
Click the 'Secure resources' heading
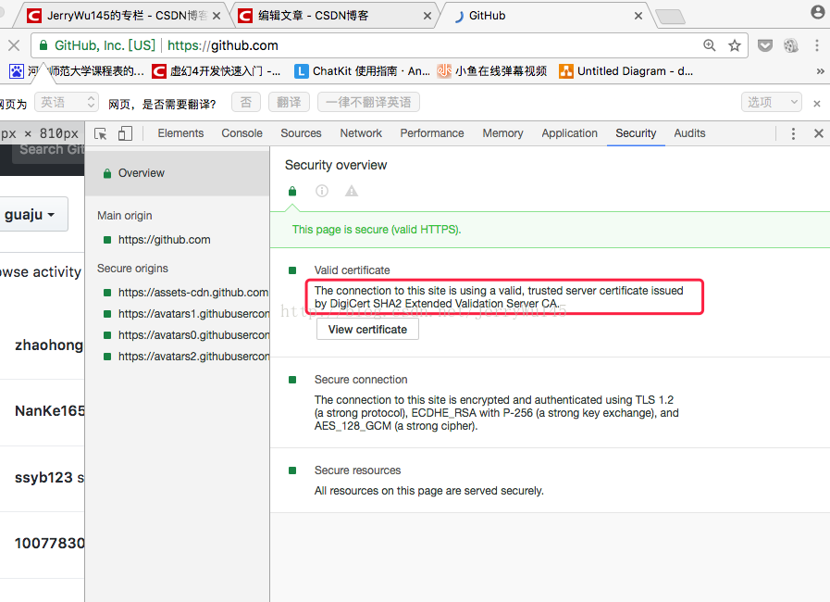pos(358,470)
